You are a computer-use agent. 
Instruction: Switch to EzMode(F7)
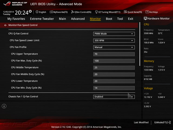(162, 122)
